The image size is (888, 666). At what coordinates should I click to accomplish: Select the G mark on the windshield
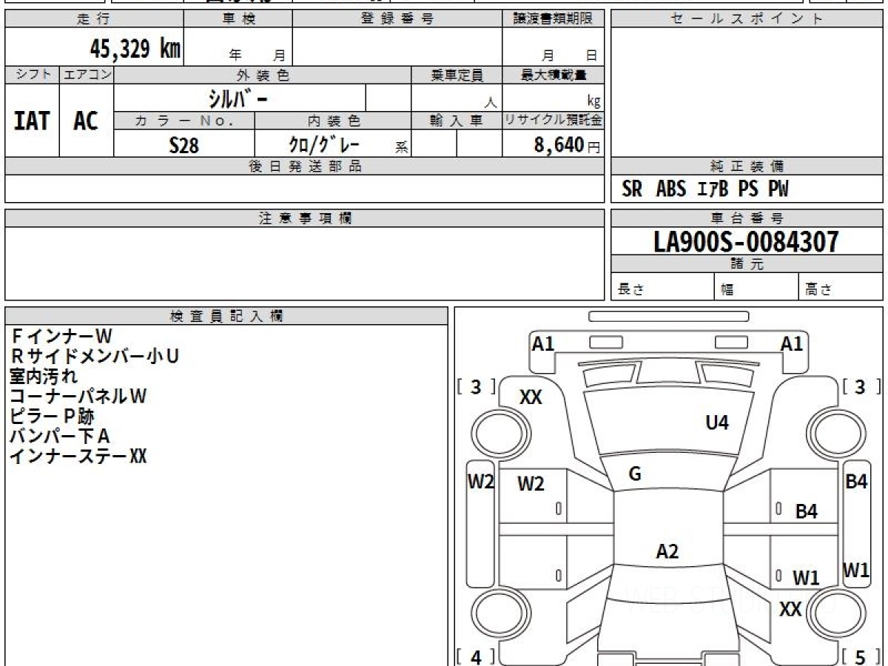[634, 475]
